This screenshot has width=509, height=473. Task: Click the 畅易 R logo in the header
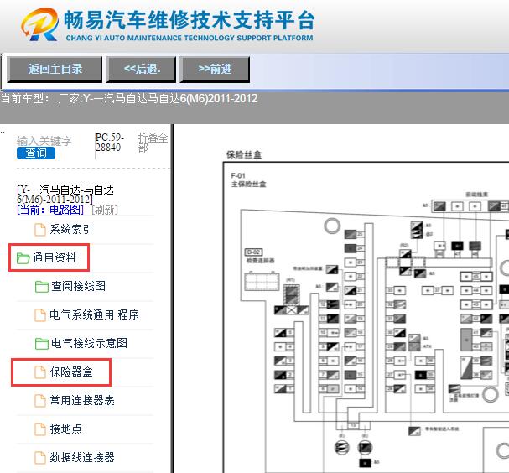point(40,24)
